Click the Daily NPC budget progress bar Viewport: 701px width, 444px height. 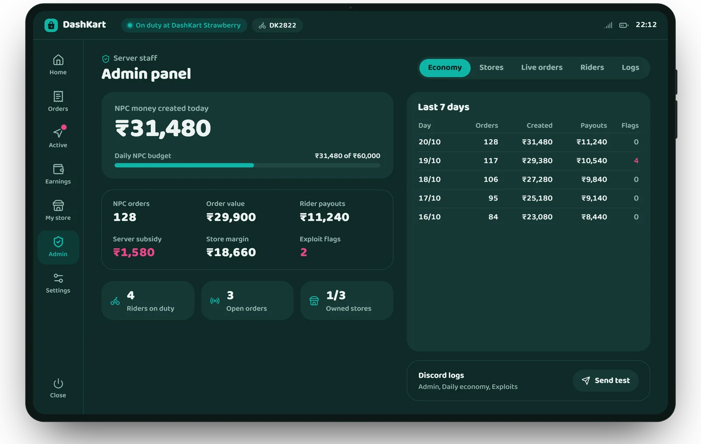[x=247, y=166]
